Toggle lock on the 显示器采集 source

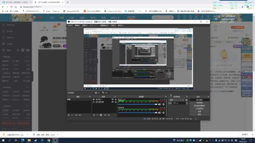click(x=116, y=102)
